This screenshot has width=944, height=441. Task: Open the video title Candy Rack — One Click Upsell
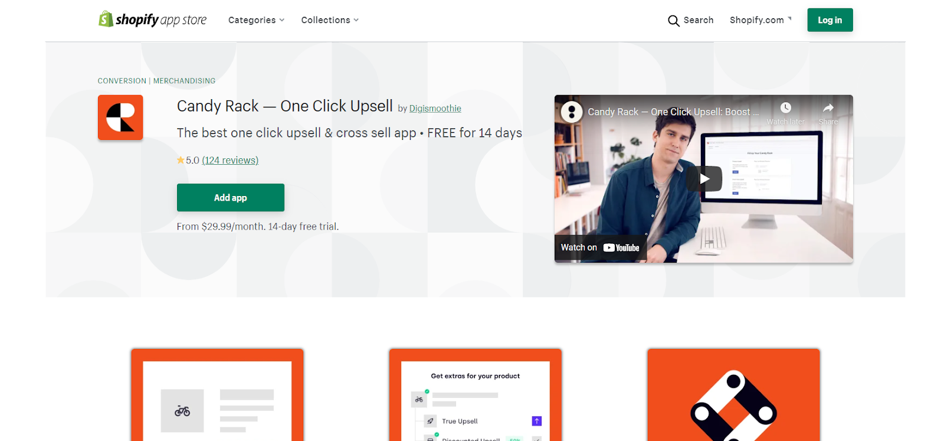[x=673, y=112]
